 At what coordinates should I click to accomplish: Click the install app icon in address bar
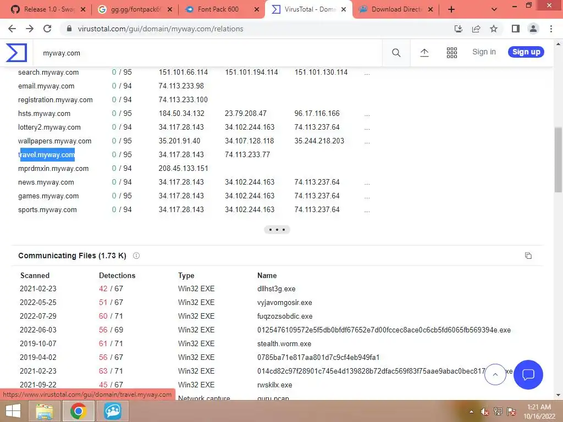click(459, 29)
